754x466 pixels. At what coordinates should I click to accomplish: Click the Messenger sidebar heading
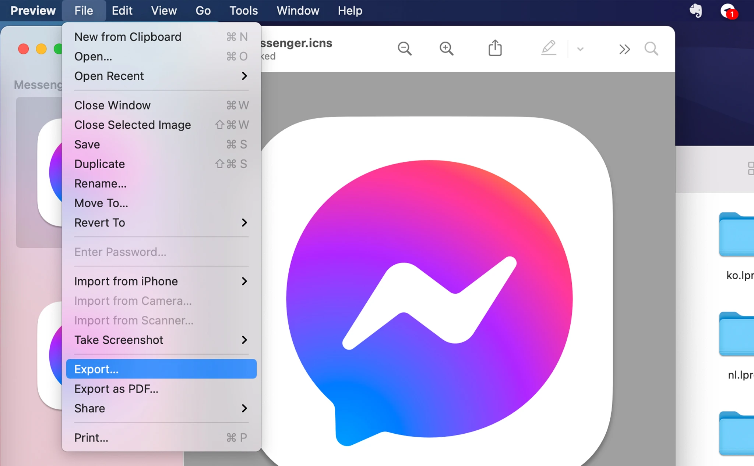pyautogui.click(x=38, y=85)
